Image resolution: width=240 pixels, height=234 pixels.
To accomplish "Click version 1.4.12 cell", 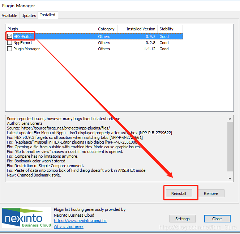I will tap(150, 49).
